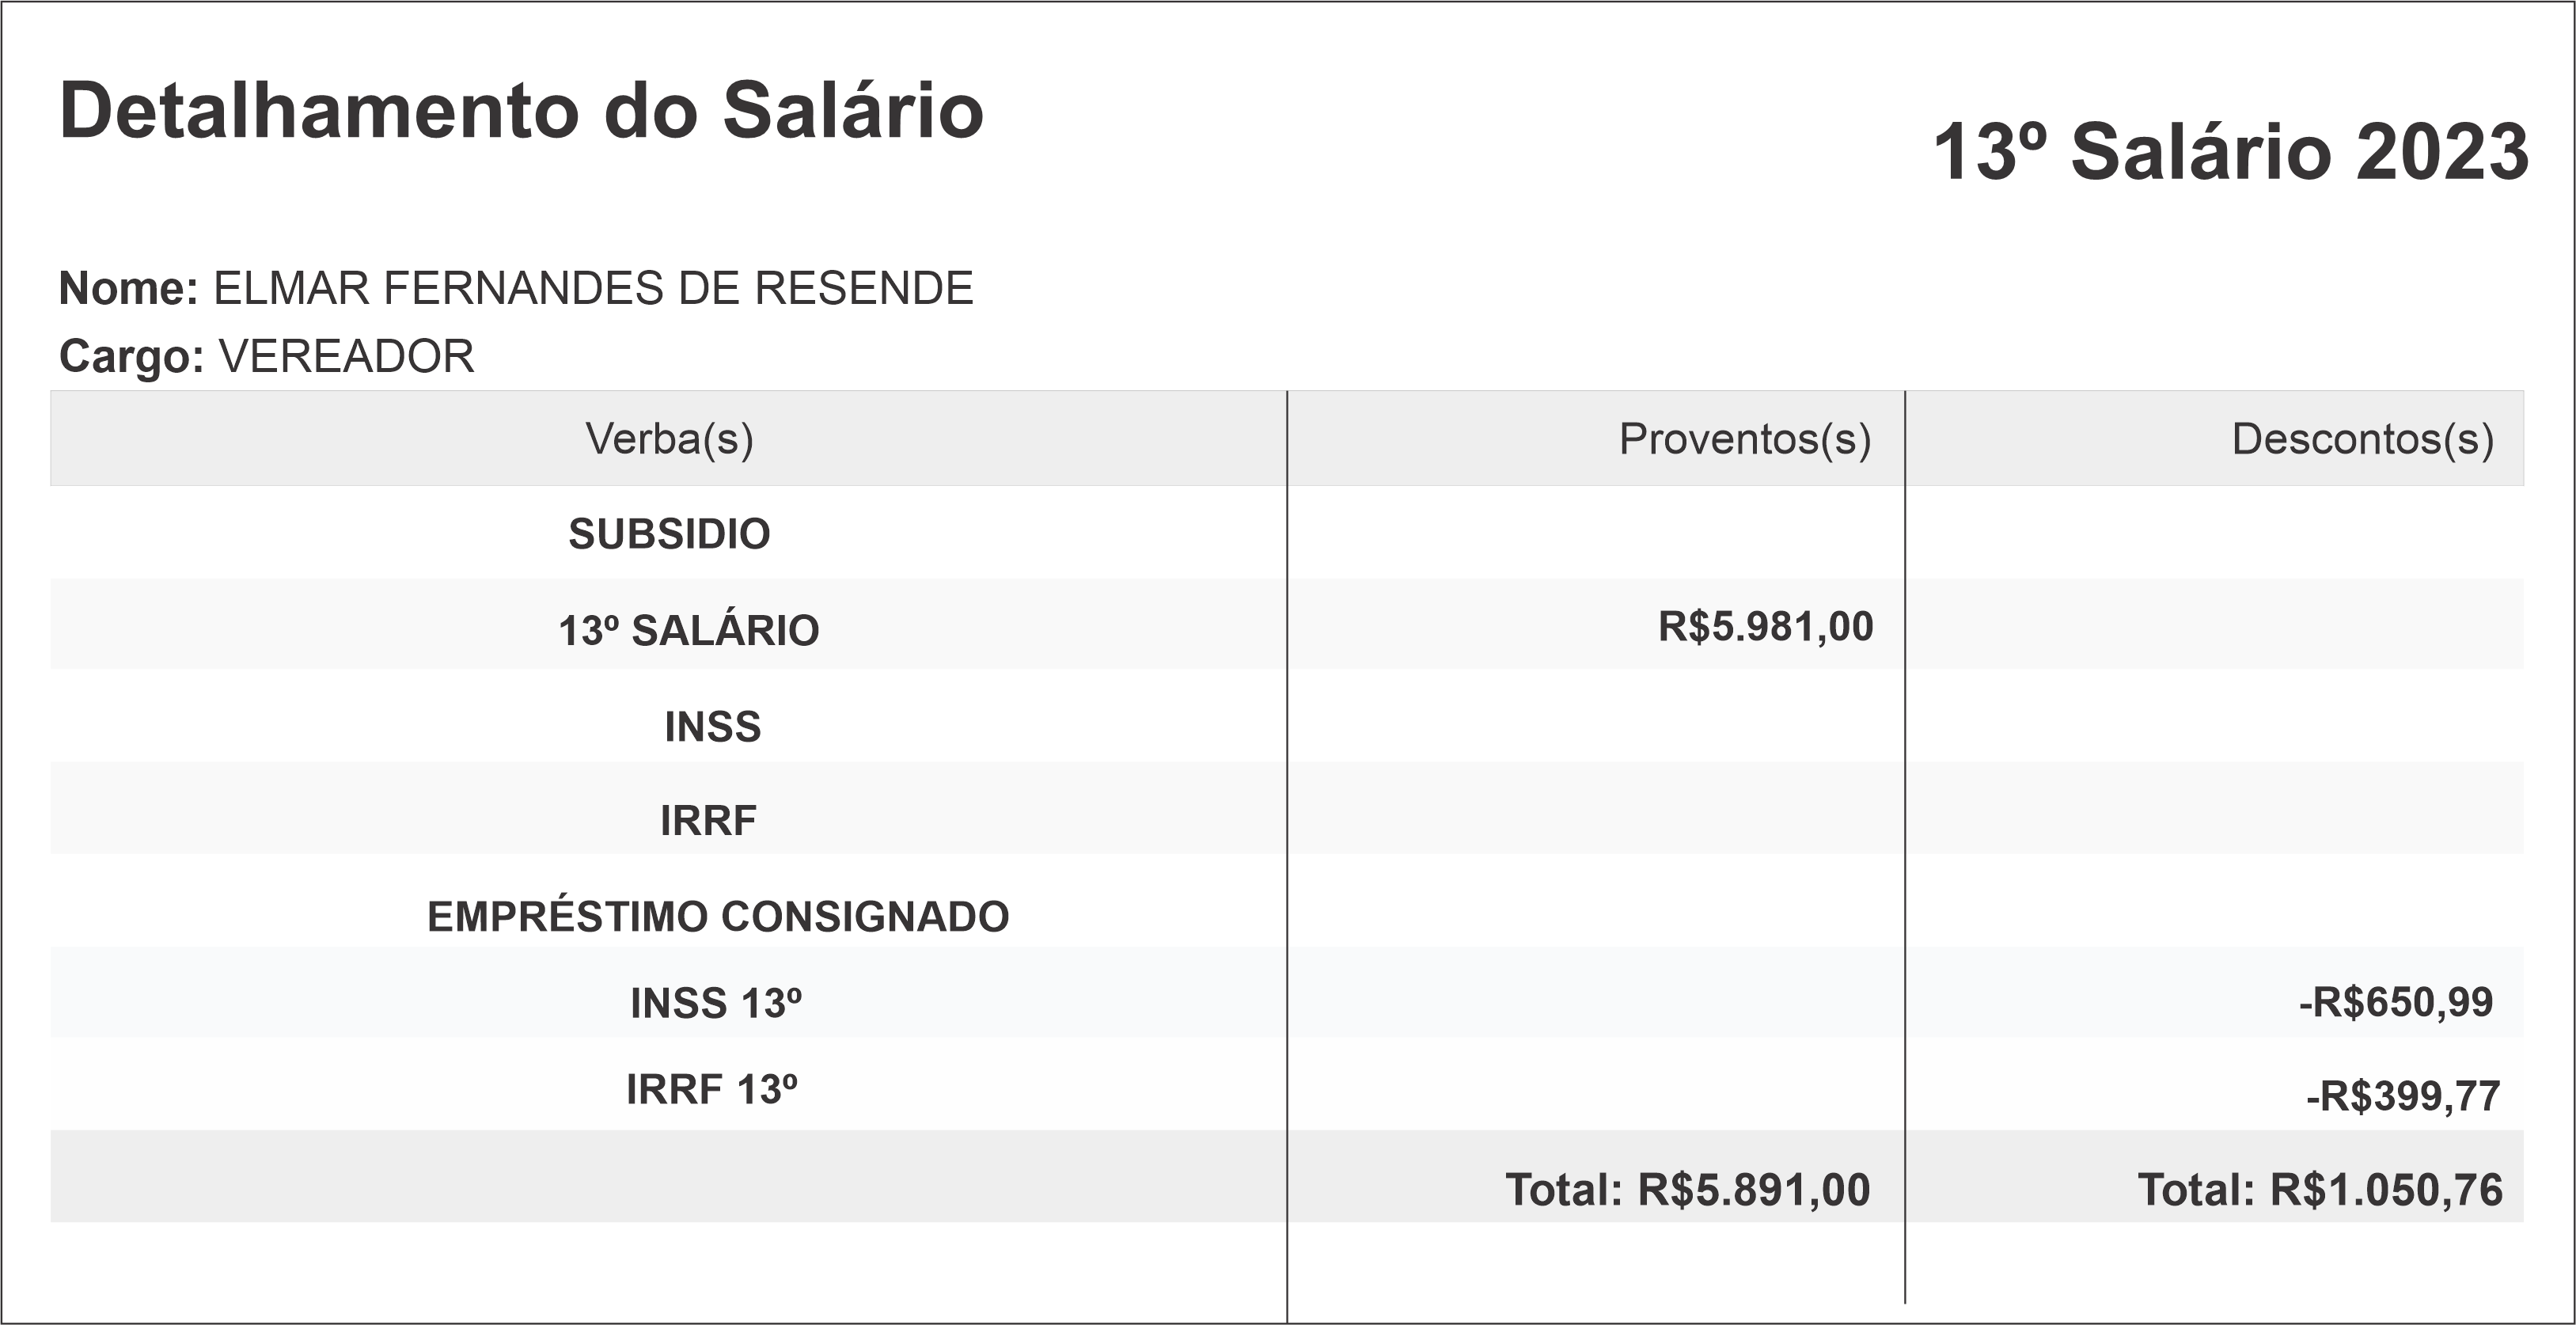Click the "Detalhamento do Salário" title
Viewport: 2576px width, 1325px height.
pos(521,111)
